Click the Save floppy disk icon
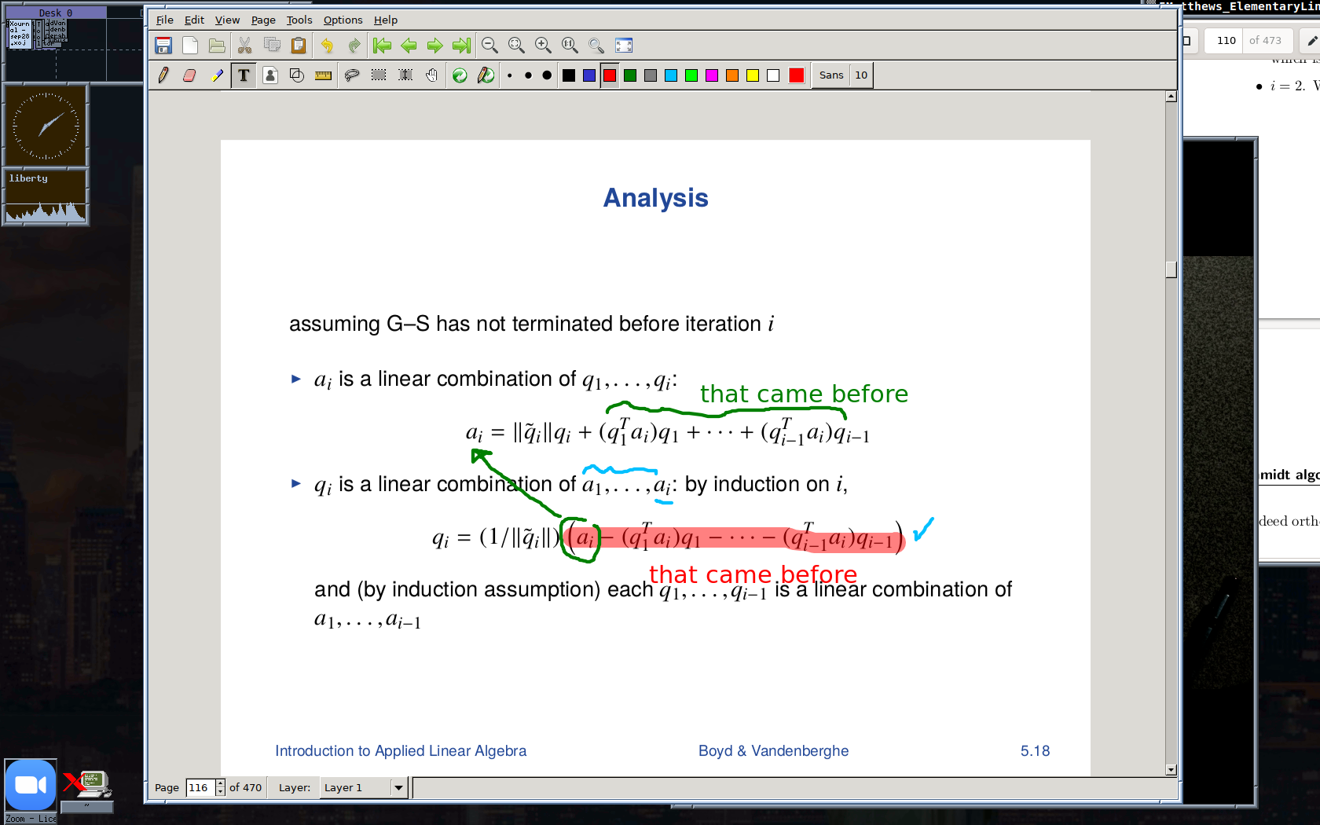 (x=163, y=46)
